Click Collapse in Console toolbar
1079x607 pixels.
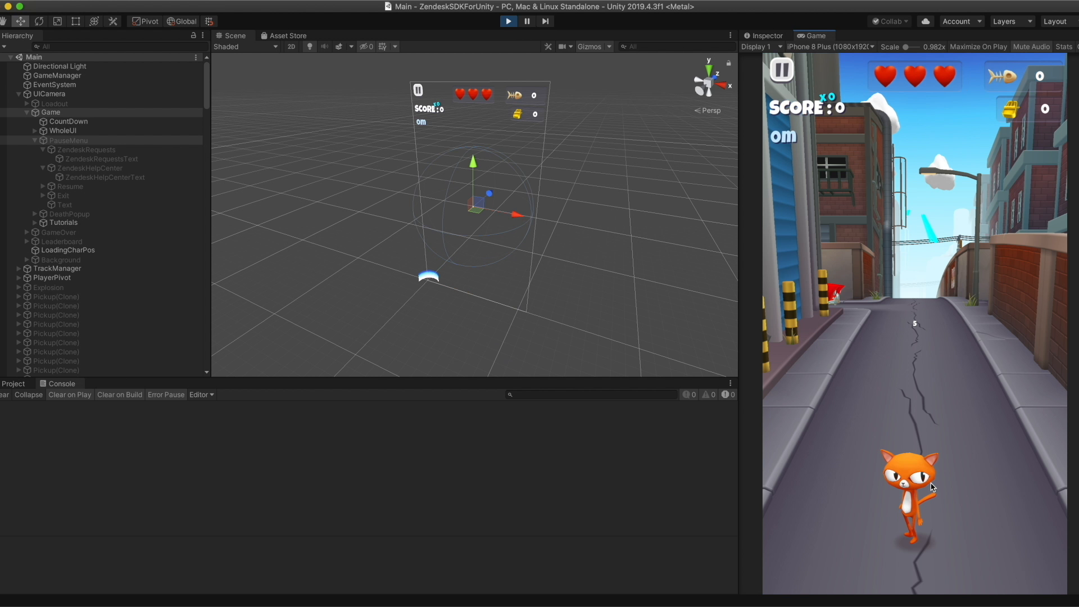[x=29, y=395]
